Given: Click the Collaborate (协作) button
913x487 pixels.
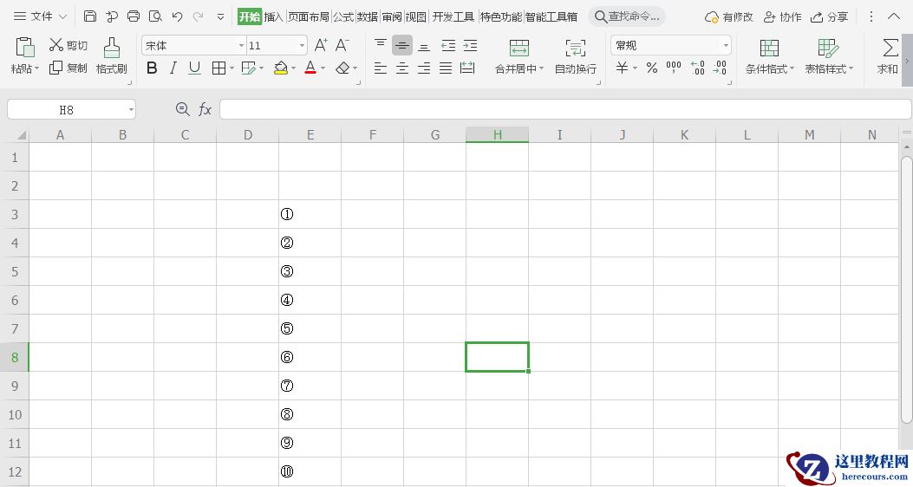Looking at the screenshot, I should coord(783,16).
